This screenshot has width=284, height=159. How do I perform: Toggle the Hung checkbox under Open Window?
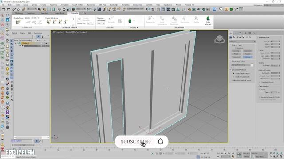(x=260, y=89)
